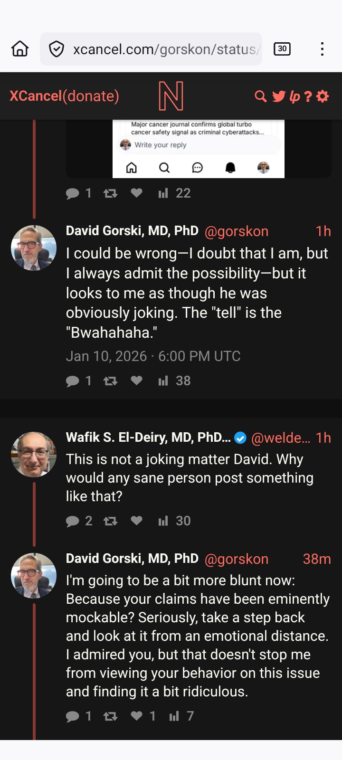Click Wafik S. El-Deiry's display name
The height and width of the screenshot is (760, 342).
pos(148,437)
